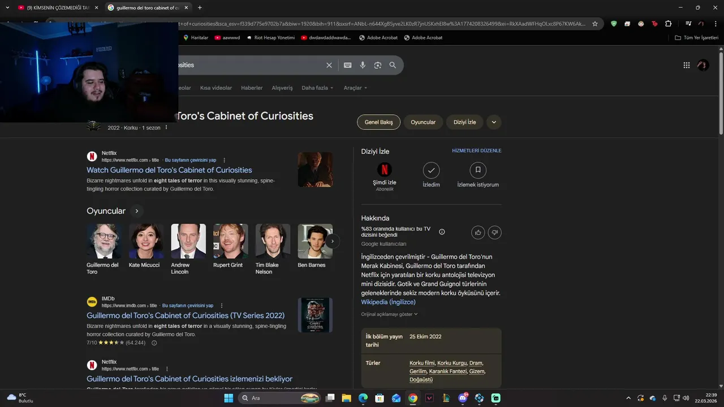Open Kate Micucci's cast photo
This screenshot has height=407, width=724.
146,241
